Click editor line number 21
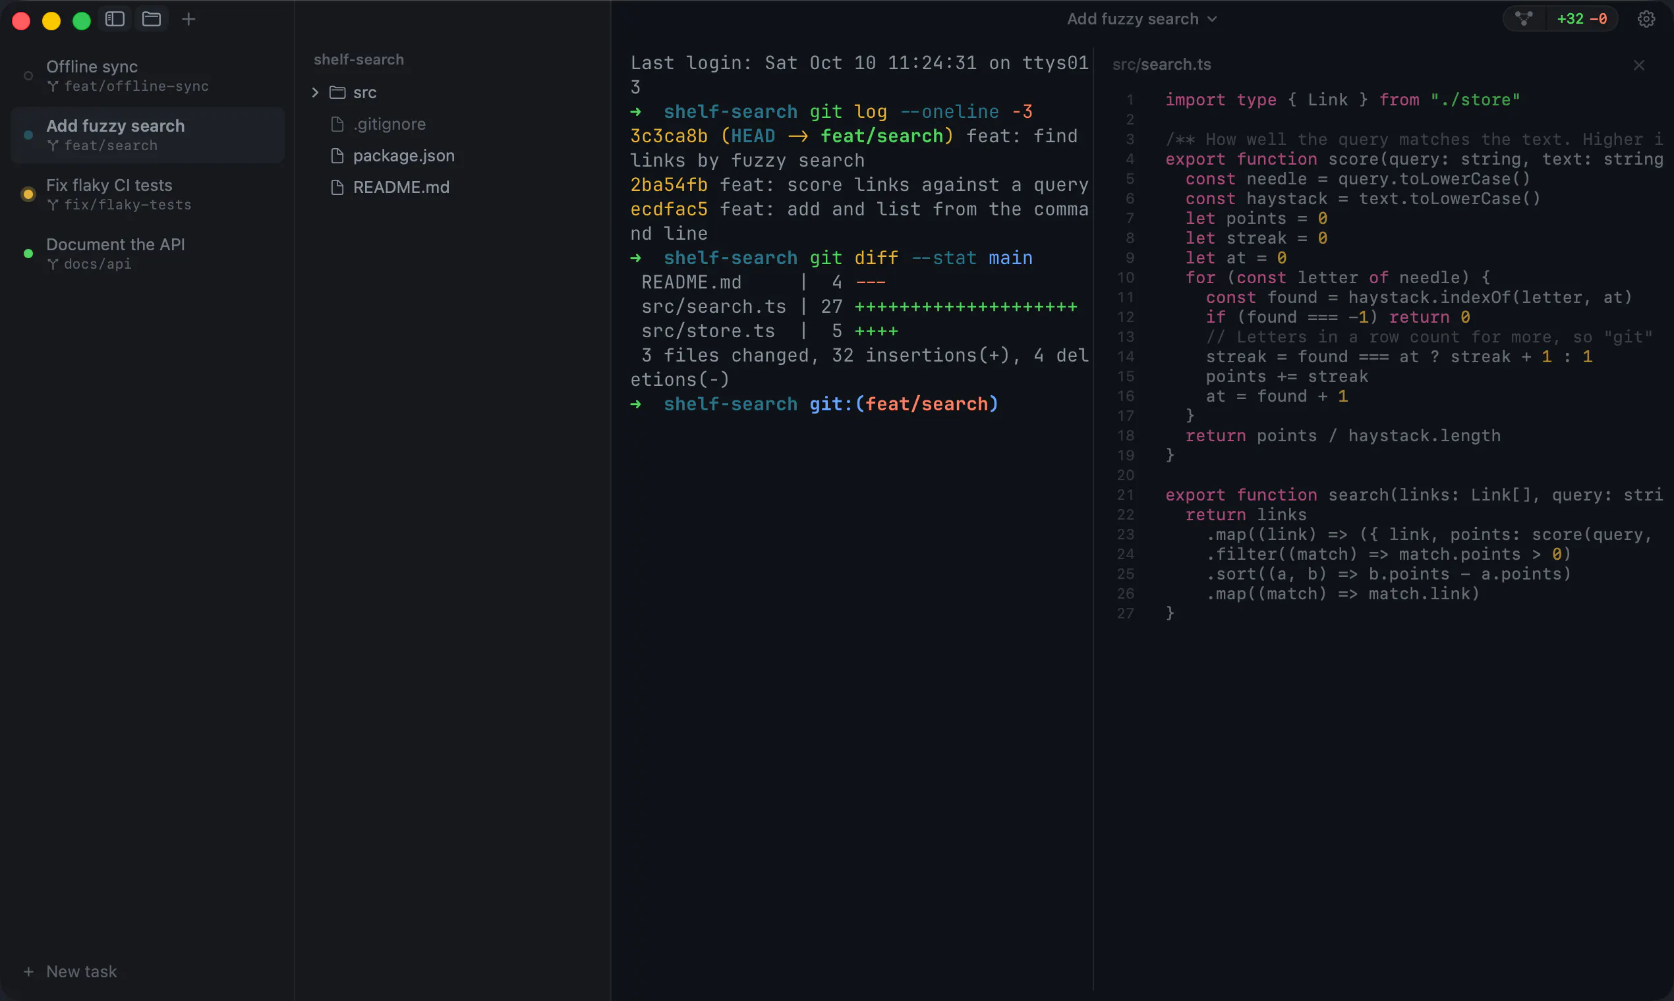This screenshot has height=1001, width=1674. (1125, 495)
